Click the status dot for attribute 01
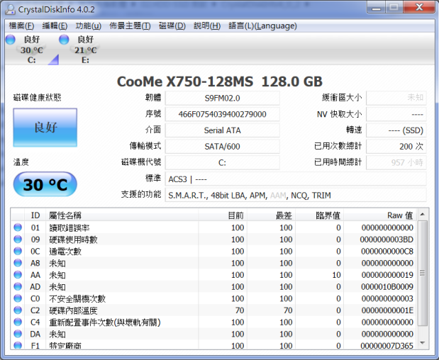439x360 pixels. [x=18, y=227]
